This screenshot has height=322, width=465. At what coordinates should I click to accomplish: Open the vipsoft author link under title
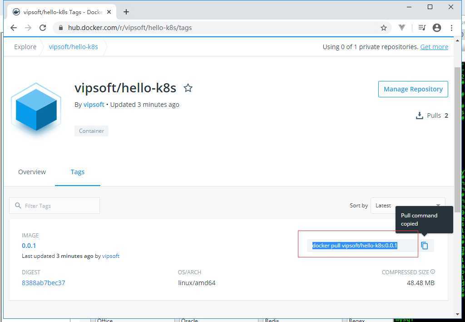tap(94, 105)
